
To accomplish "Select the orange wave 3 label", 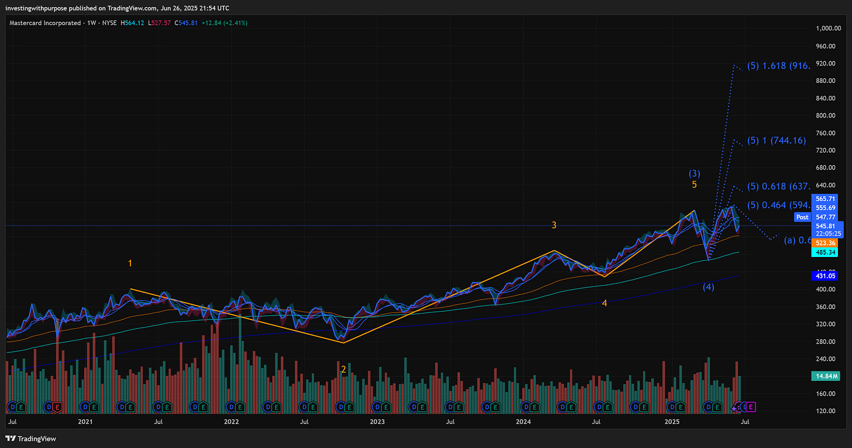I will [554, 225].
